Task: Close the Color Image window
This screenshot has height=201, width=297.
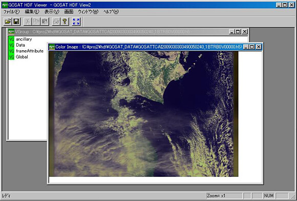Action: click(259, 47)
